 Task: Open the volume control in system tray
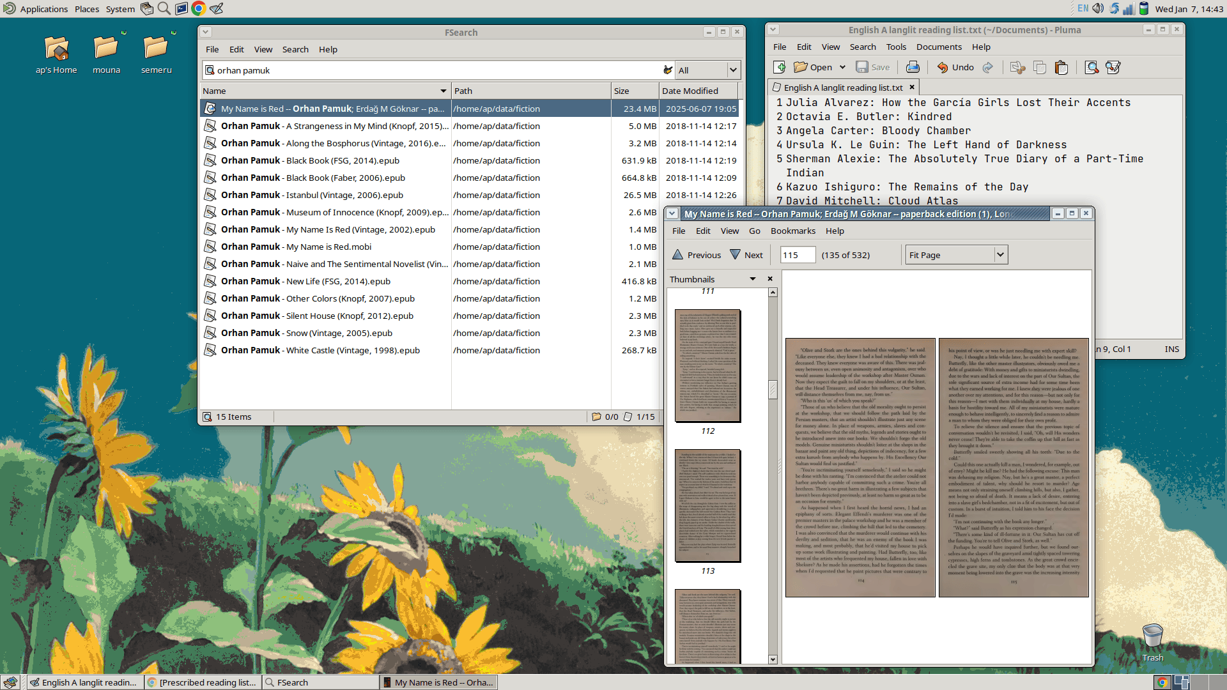click(x=1098, y=8)
